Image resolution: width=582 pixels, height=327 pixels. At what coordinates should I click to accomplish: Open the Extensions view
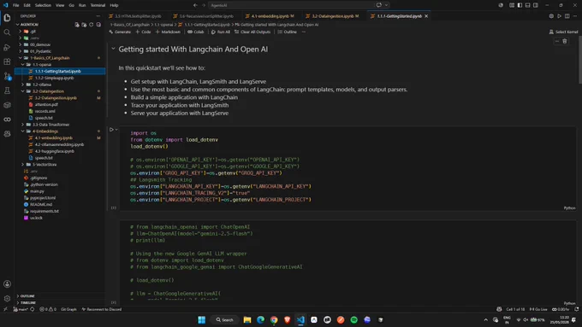(x=7, y=61)
